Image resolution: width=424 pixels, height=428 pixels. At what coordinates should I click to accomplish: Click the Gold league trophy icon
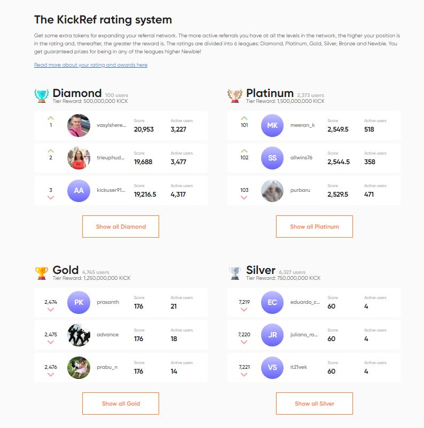[x=42, y=273]
